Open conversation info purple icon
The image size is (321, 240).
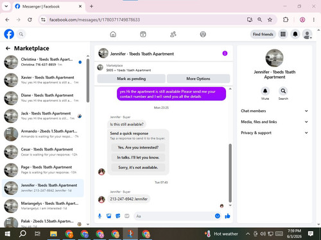(x=225, y=53)
